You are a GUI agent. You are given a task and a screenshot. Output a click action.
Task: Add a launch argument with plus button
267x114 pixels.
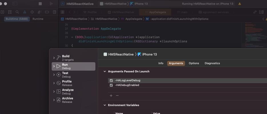pyautogui.click(x=111, y=96)
